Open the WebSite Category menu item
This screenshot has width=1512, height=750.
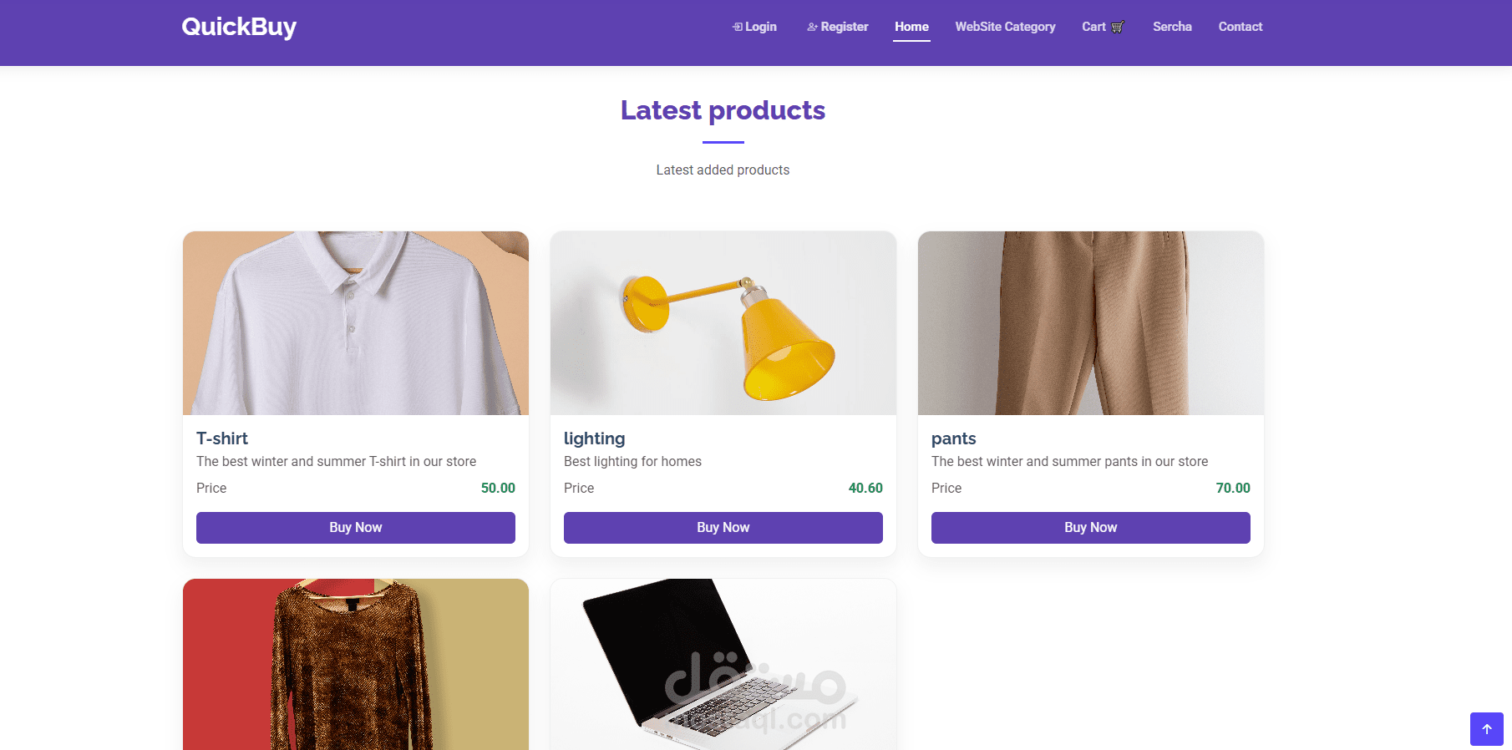(1005, 27)
